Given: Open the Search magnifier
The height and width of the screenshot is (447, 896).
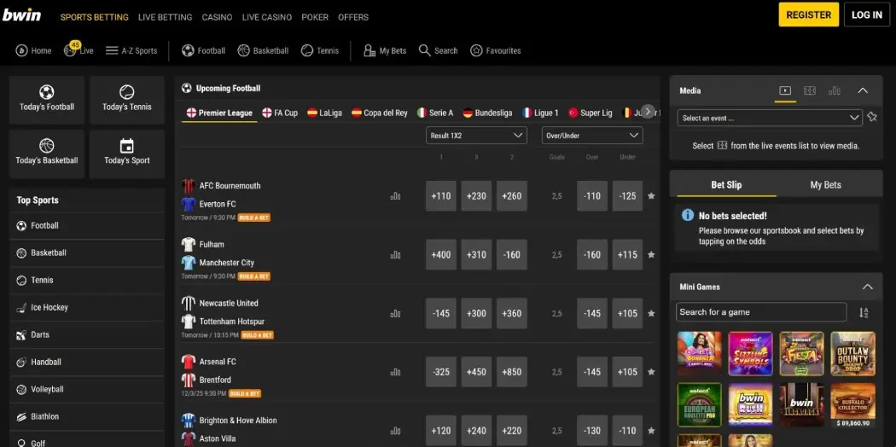Looking at the screenshot, I should [425, 51].
